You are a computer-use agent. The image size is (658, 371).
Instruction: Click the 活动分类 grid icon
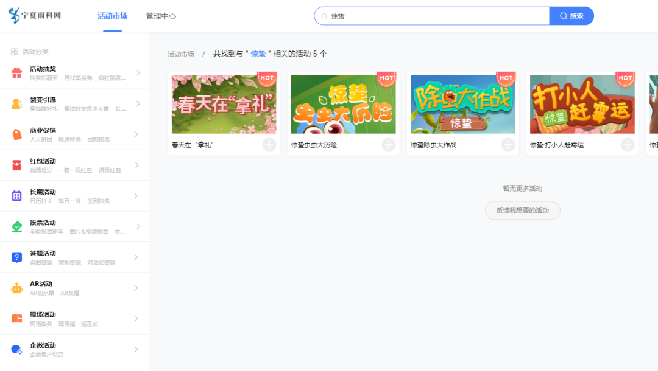click(15, 52)
